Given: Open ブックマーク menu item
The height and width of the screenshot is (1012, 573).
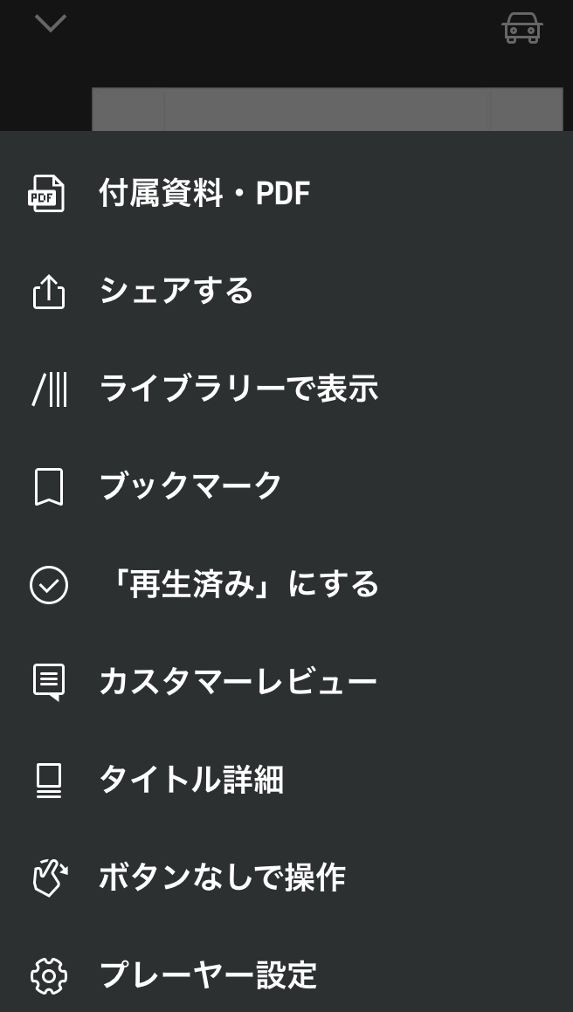Looking at the screenshot, I should click(x=191, y=487).
